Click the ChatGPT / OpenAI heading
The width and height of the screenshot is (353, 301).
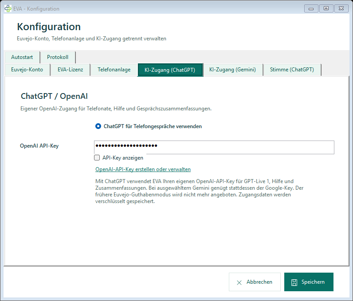[54, 96]
